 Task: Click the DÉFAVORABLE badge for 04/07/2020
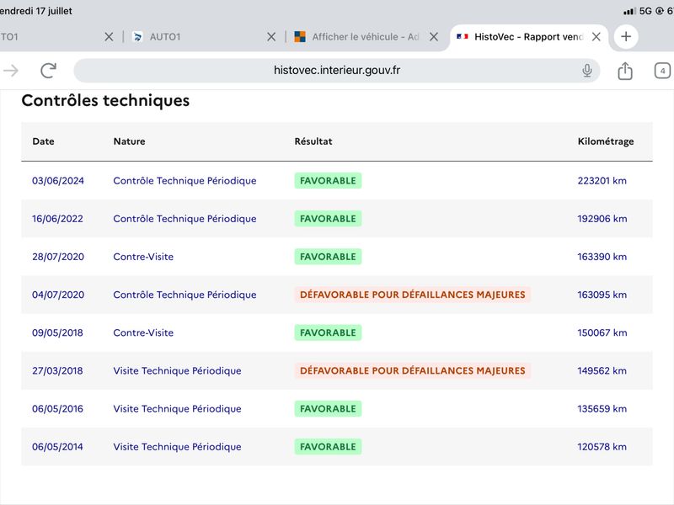tap(412, 295)
